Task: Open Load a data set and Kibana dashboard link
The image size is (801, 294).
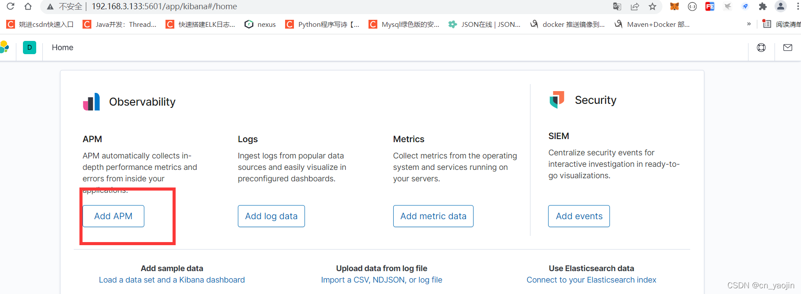Action: pos(172,280)
